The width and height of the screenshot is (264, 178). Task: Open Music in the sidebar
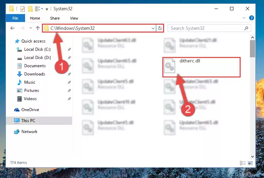pos(26,82)
